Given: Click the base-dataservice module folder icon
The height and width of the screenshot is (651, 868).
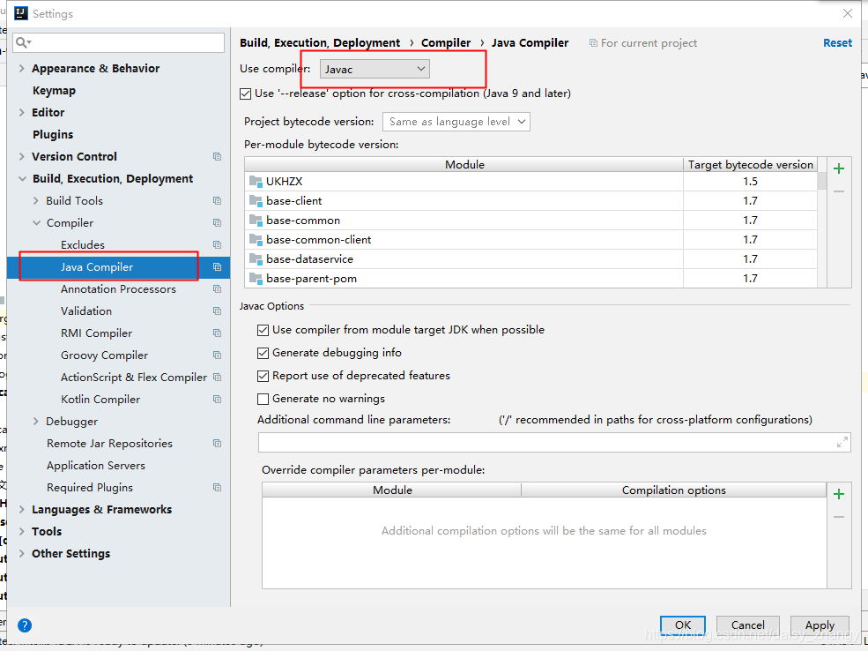Looking at the screenshot, I should 256,258.
